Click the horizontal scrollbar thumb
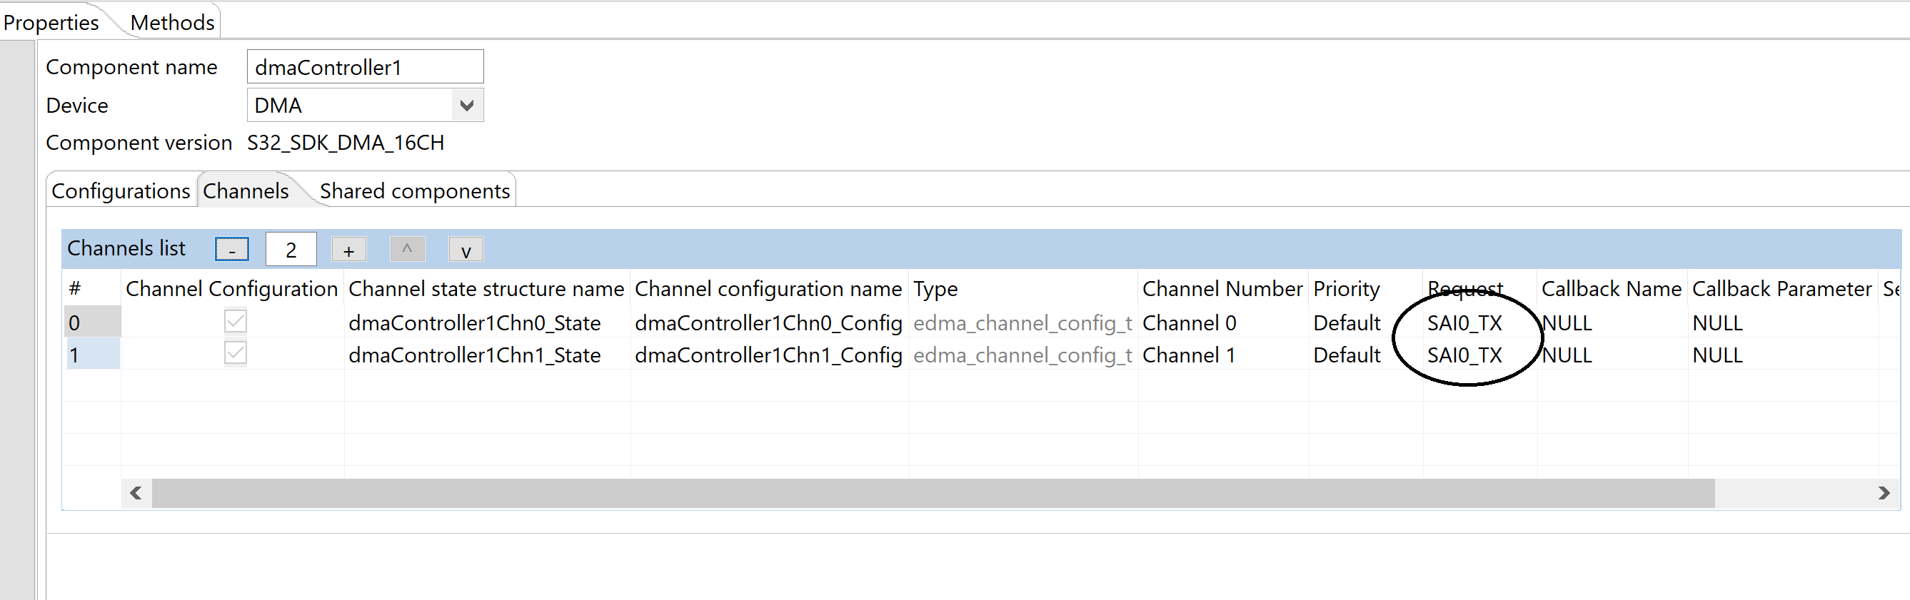The width and height of the screenshot is (1910, 600). tap(933, 493)
